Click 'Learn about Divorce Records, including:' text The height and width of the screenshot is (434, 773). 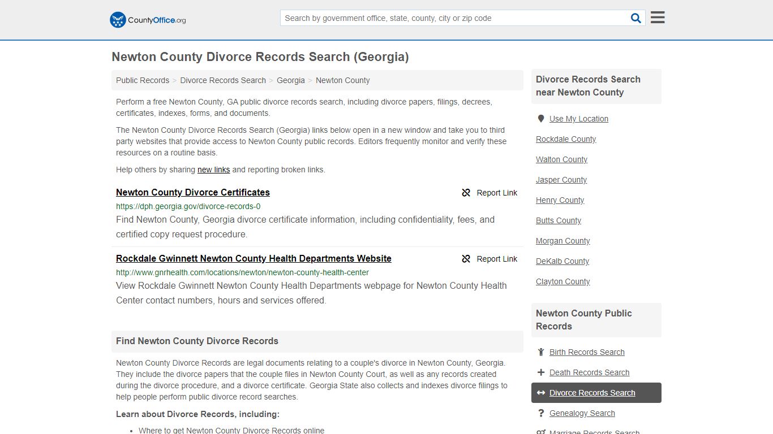(x=197, y=414)
